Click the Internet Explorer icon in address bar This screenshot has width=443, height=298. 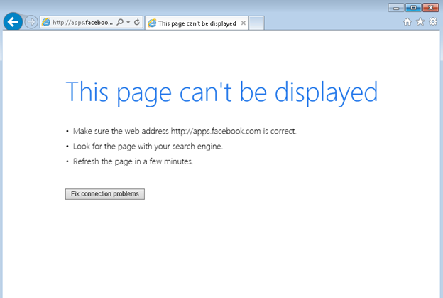(x=46, y=22)
